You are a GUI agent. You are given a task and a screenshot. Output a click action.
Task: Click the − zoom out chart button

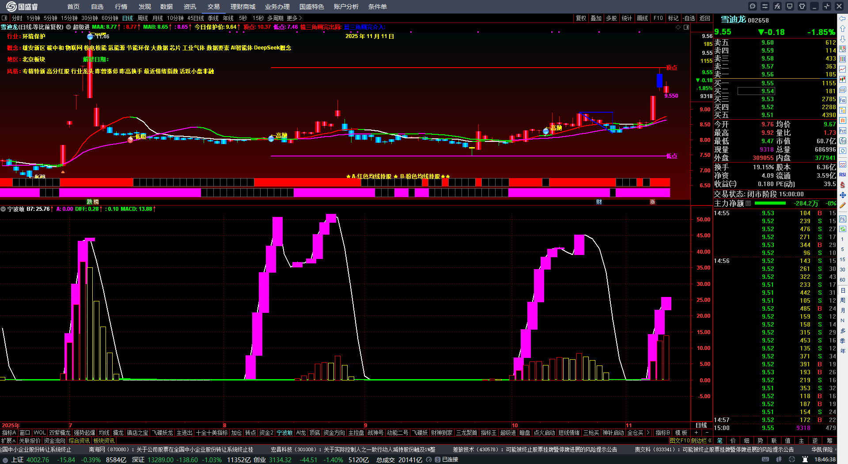point(707,433)
